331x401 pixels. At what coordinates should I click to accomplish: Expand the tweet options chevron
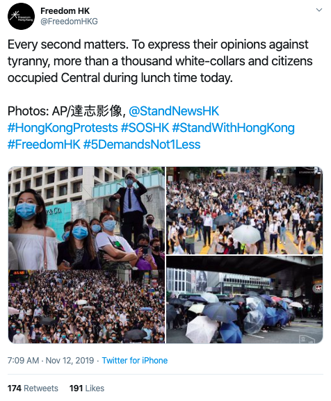tap(319, 10)
